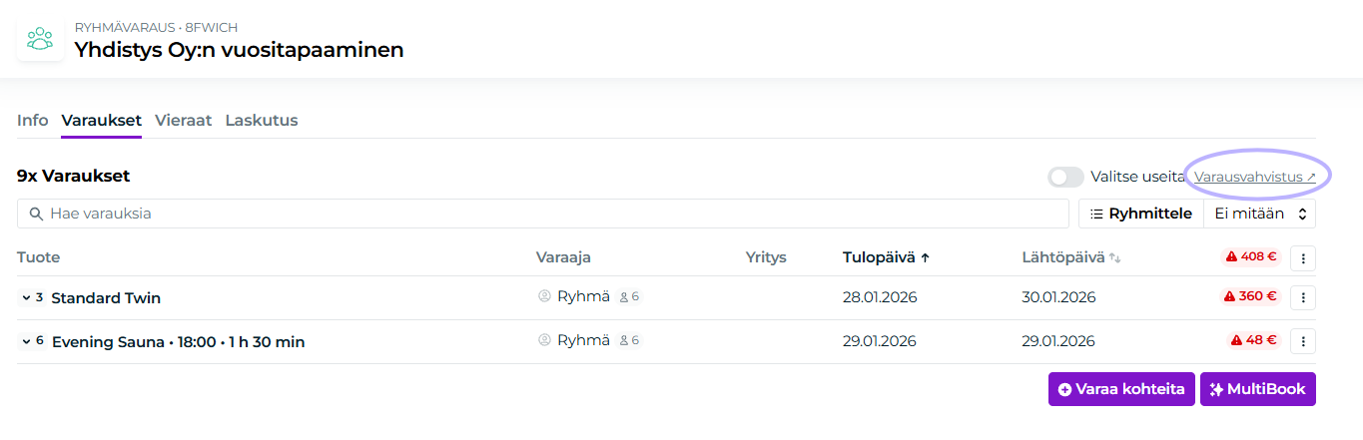
Task: Expand the Evening Sauna booking row
Action: tap(25, 342)
